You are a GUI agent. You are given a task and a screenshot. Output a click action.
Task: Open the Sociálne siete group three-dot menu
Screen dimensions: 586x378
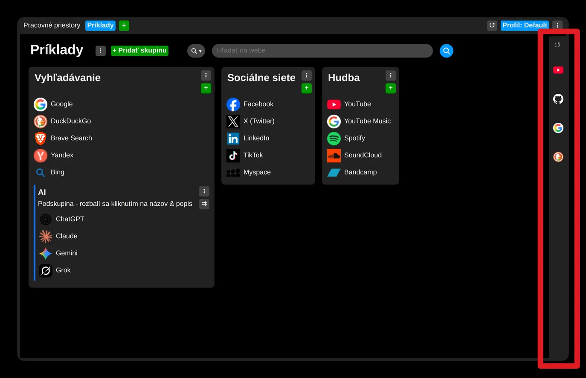point(307,75)
